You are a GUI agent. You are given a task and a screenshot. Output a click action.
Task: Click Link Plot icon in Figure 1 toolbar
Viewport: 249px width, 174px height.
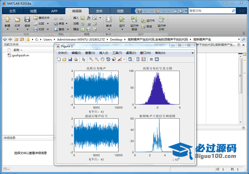click(130, 59)
